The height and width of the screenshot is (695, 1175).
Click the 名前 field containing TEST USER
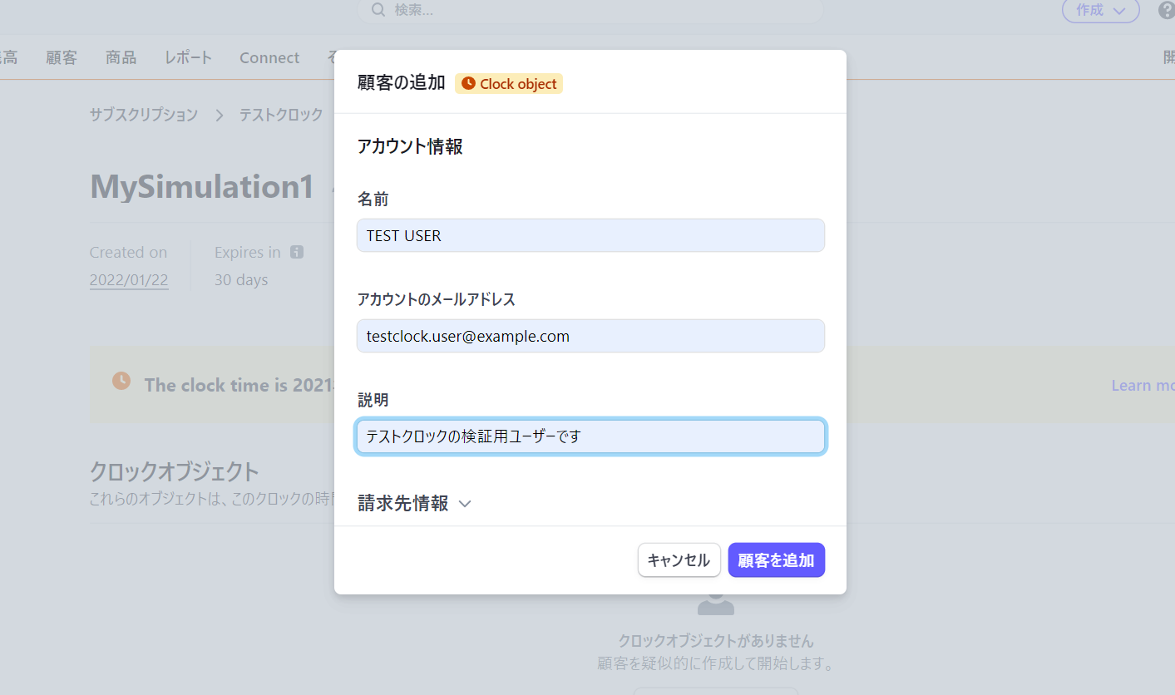tap(590, 235)
